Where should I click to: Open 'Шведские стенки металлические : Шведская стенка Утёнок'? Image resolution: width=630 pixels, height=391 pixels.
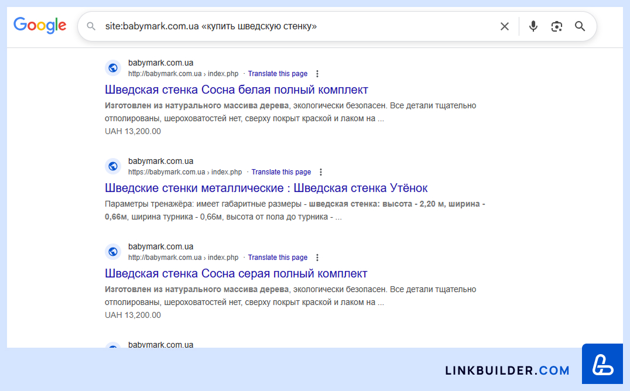click(x=266, y=188)
